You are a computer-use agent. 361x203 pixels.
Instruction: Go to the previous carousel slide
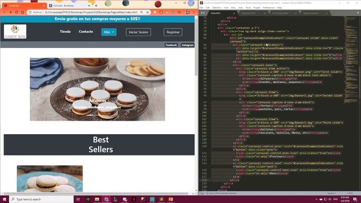[40, 89]
